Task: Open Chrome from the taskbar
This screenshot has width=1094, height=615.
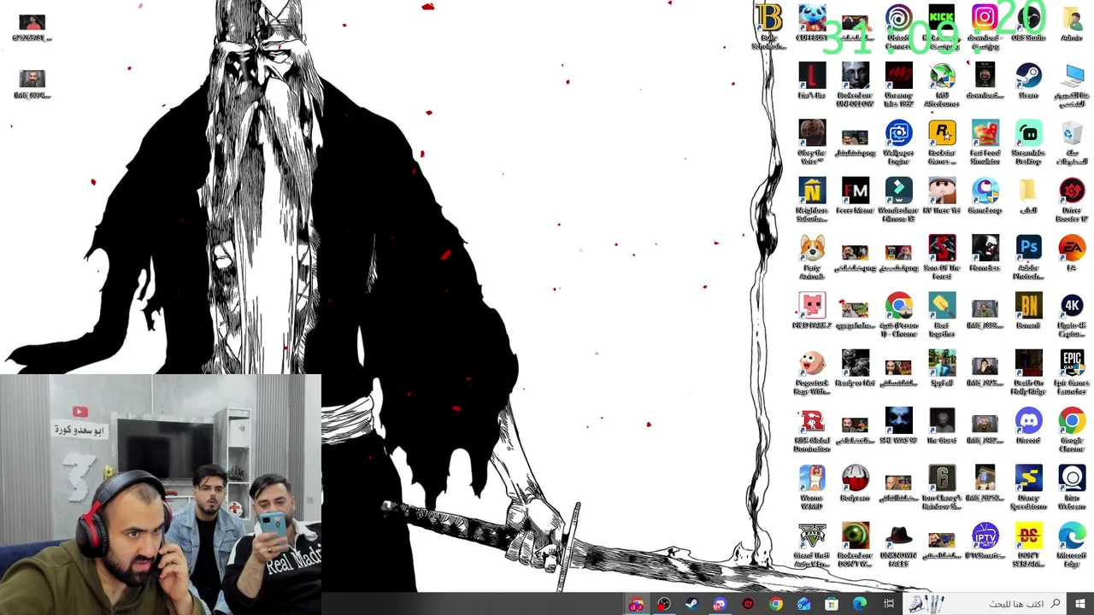Action: (x=775, y=604)
